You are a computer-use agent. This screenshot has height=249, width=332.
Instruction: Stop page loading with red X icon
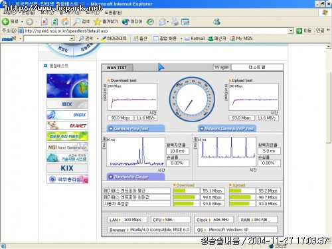pyautogui.click(x=44, y=22)
